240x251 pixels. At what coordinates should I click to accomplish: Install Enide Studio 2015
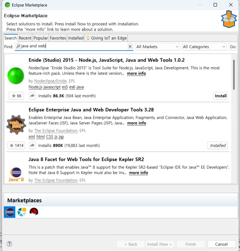[221, 96]
